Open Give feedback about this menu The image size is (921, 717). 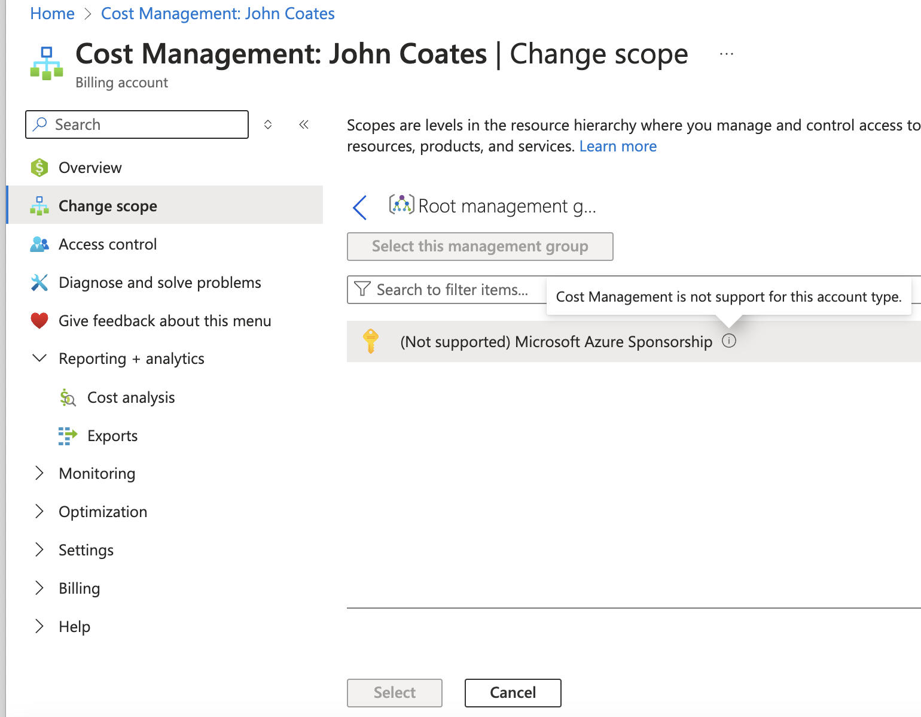pyautogui.click(x=164, y=321)
